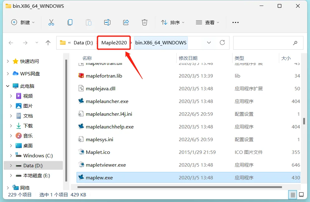Click the mapletviewer.exe file icon
The image size is (310, 202).
[81, 165]
